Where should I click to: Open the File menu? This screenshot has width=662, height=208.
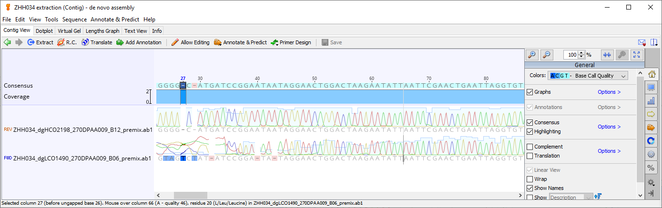click(x=7, y=20)
